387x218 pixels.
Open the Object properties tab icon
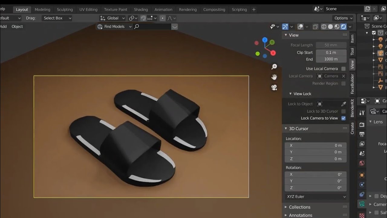click(x=362, y=175)
